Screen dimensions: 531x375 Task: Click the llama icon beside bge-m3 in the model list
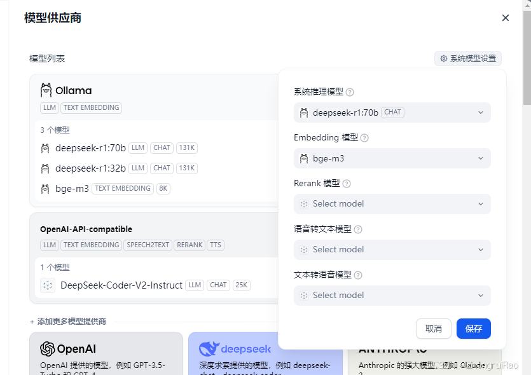tap(45, 189)
